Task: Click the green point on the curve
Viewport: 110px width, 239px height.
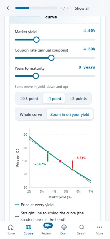Action: coord(48,152)
